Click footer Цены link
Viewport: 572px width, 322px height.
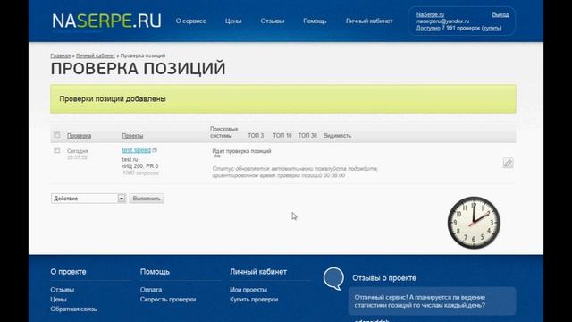click(x=58, y=300)
